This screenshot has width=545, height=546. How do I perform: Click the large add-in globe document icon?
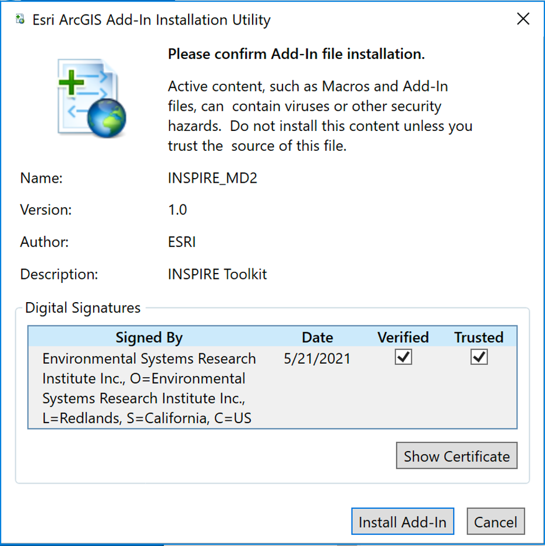pyautogui.click(x=92, y=98)
